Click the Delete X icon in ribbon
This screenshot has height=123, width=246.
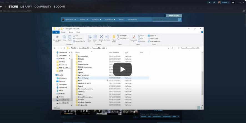pos(101,37)
